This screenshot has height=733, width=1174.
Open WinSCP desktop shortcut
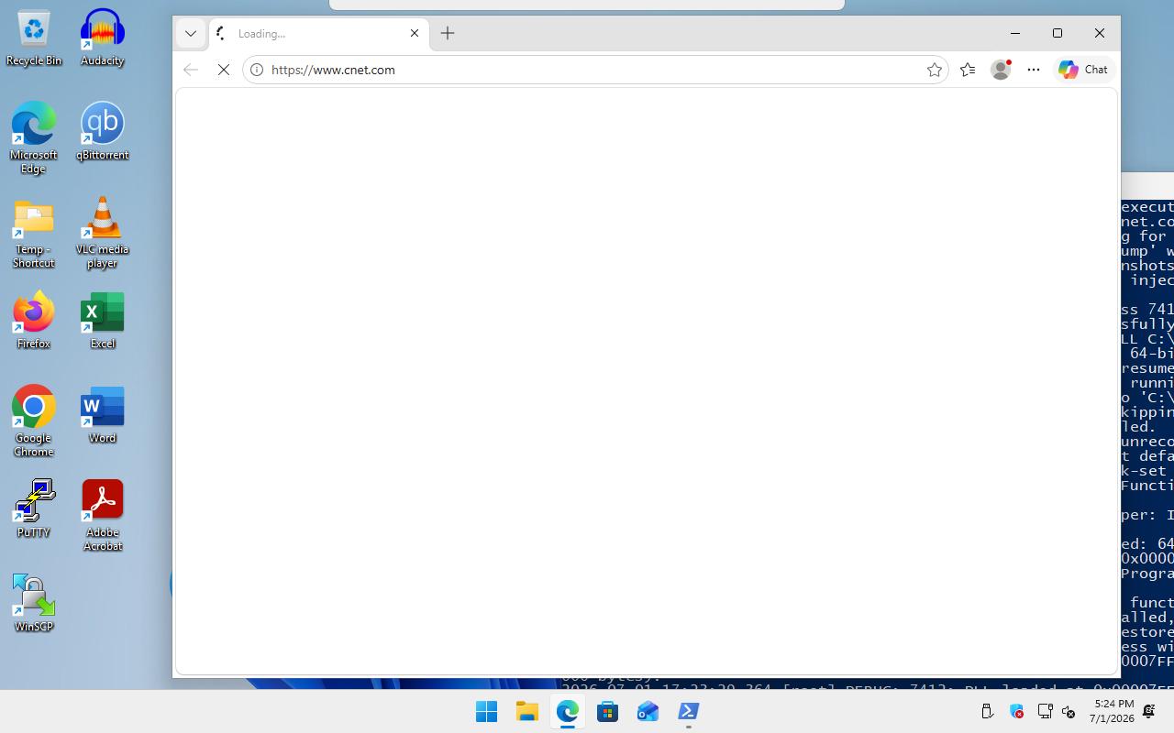pyautogui.click(x=34, y=603)
